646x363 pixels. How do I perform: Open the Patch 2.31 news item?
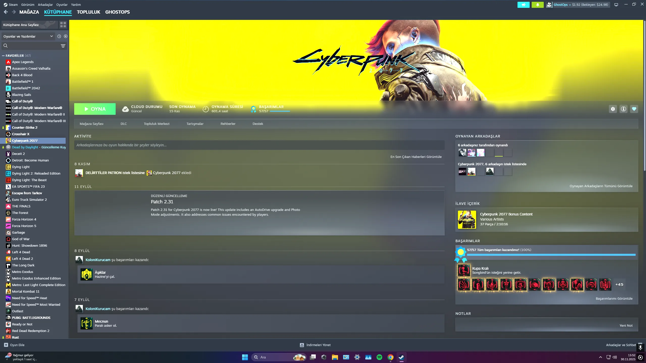pos(259,213)
